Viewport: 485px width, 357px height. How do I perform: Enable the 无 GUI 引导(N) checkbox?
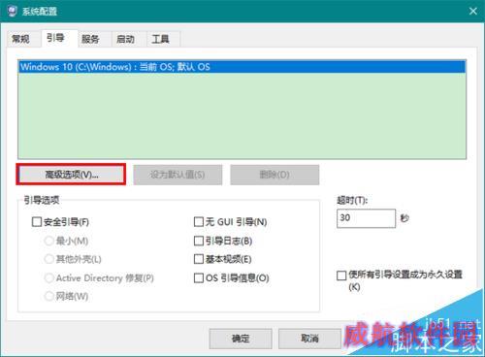coord(199,222)
